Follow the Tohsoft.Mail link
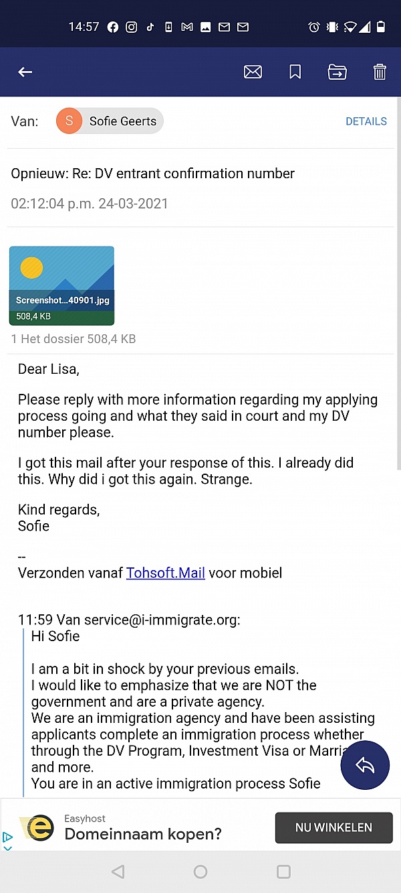The height and width of the screenshot is (893, 401). (166, 573)
